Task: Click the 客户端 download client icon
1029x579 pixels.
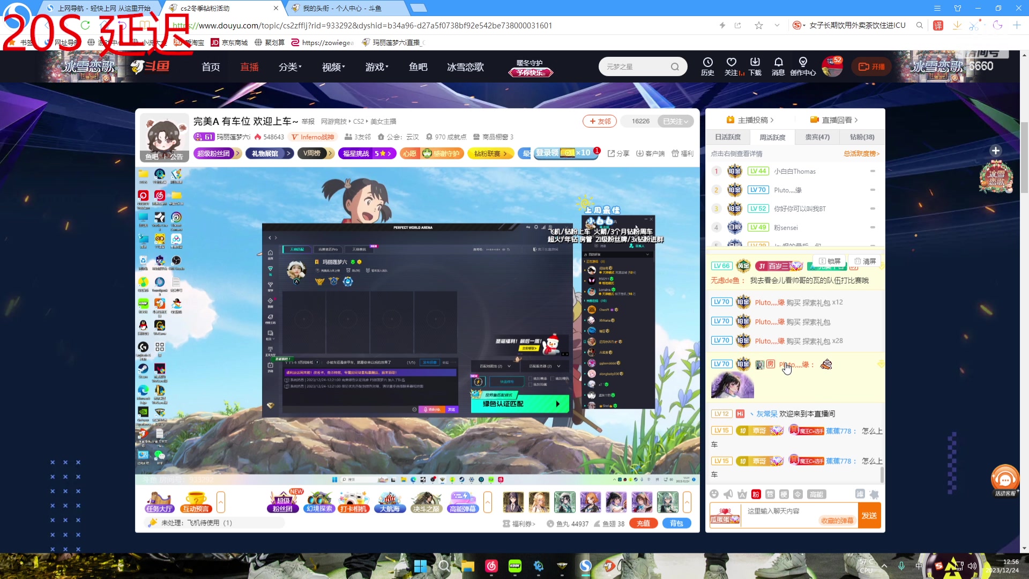Action: pyautogui.click(x=650, y=153)
